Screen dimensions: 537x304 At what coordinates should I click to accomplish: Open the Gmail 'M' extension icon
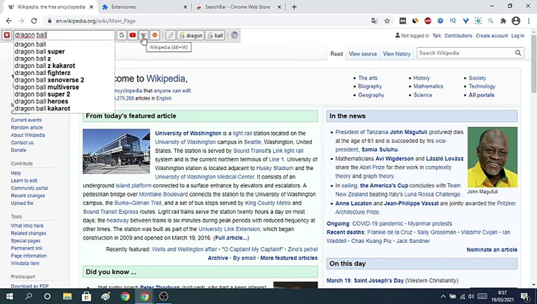point(403,21)
